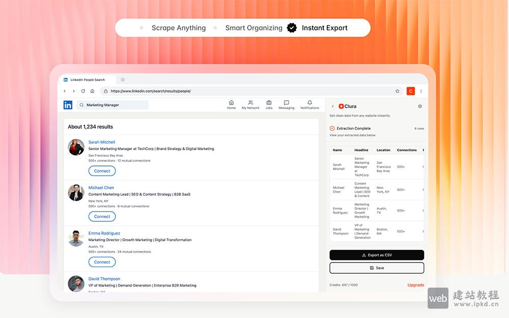The image size is (509, 318).
Task: Open Clura panel settings gear
Action: coord(420,106)
